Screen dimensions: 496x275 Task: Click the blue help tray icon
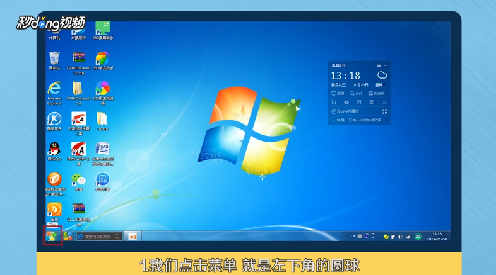(x=366, y=236)
